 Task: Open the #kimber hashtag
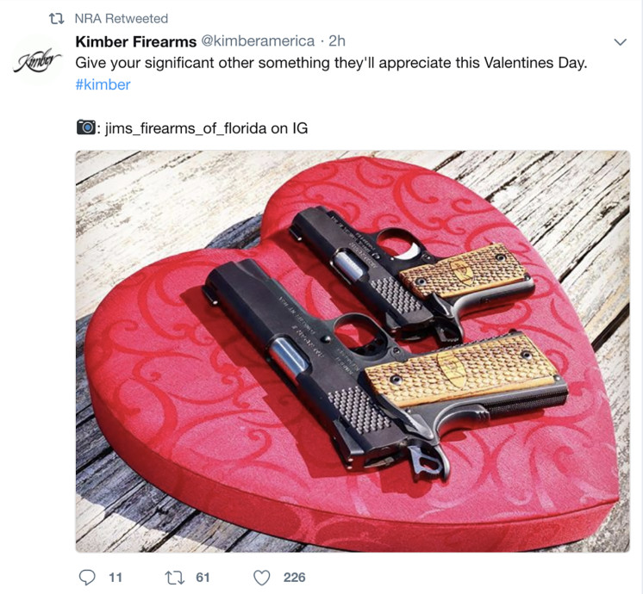point(103,84)
